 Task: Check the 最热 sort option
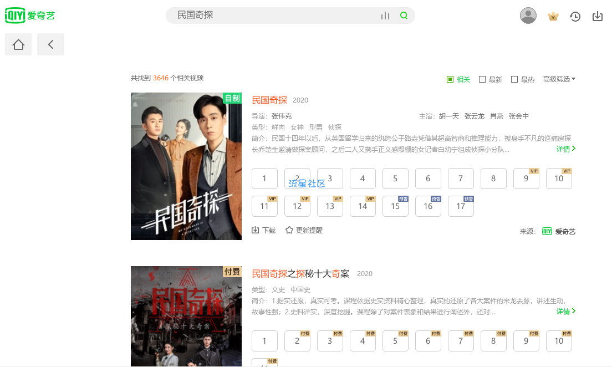pos(514,79)
